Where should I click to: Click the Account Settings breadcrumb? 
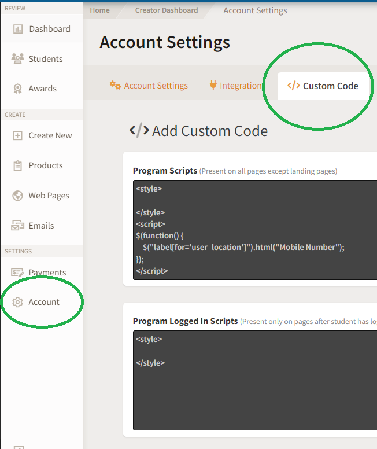coord(255,10)
